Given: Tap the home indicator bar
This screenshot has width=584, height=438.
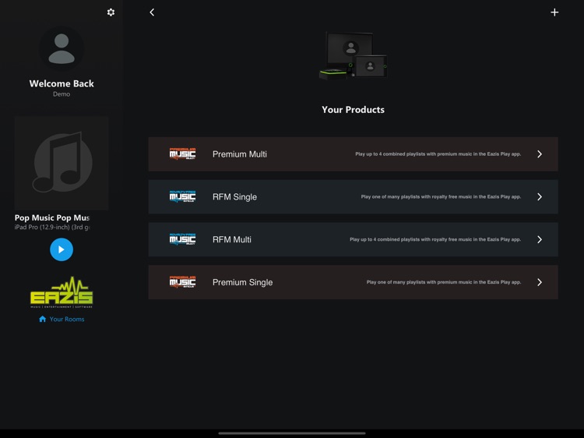Looking at the screenshot, I should (x=292, y=433).
